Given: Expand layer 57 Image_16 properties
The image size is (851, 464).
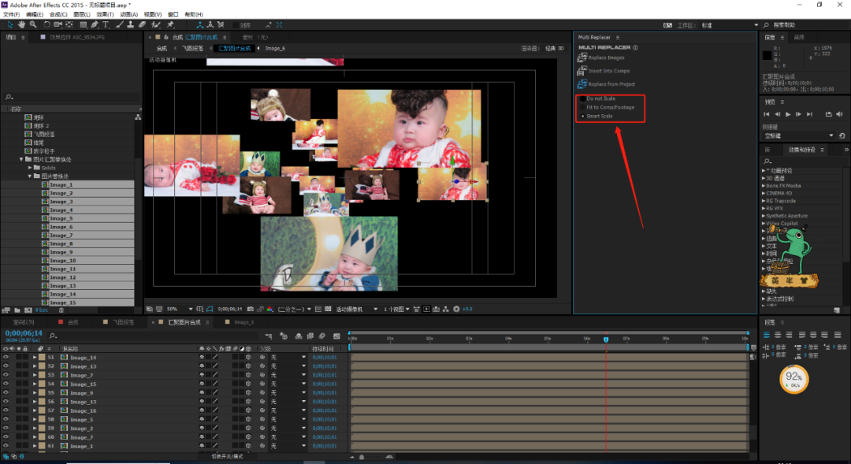Looking at the screenshot, I should 35,410.
